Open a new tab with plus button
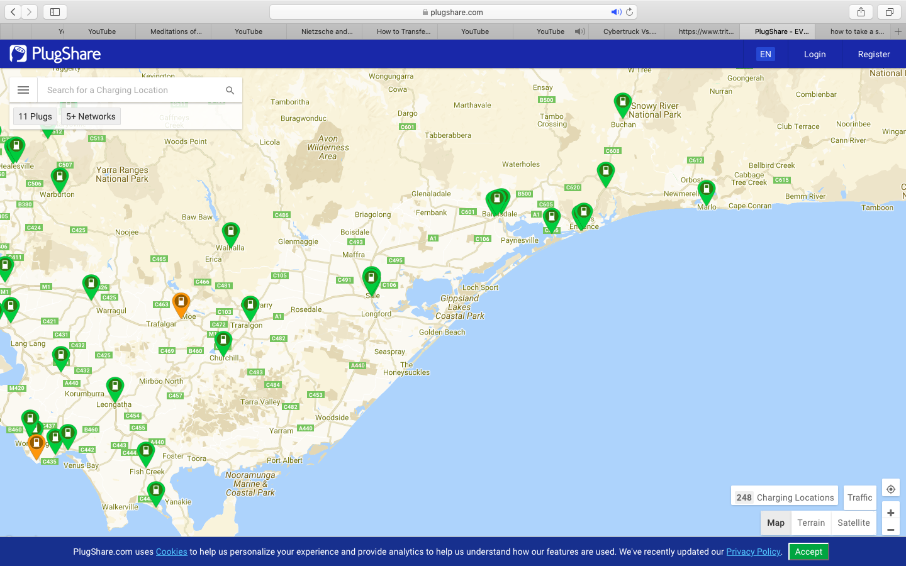The width and height of the screenshot is (906, 566). coord(898,31)
